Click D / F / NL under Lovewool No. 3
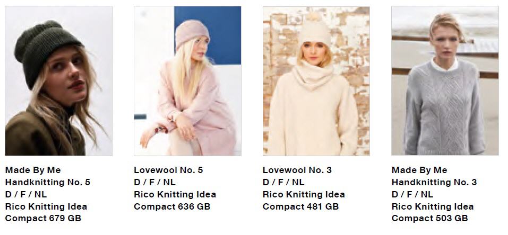508x235 pixels. pos(283,182)
